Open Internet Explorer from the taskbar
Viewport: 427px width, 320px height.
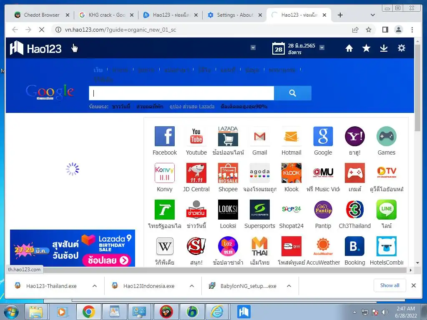coord(217,312)
